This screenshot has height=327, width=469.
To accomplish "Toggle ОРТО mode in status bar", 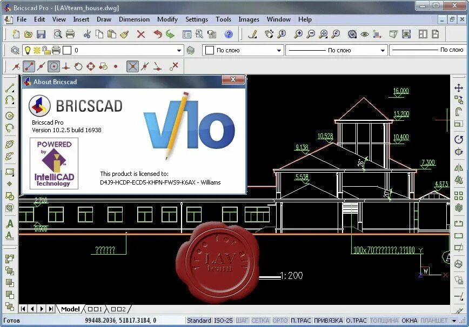I will pos(280,321).
